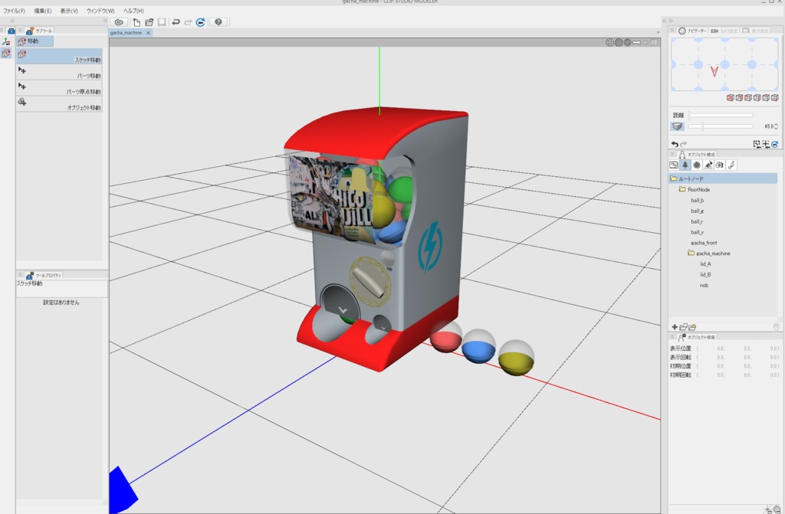Open the Help question mark icon

coord(219,22)
